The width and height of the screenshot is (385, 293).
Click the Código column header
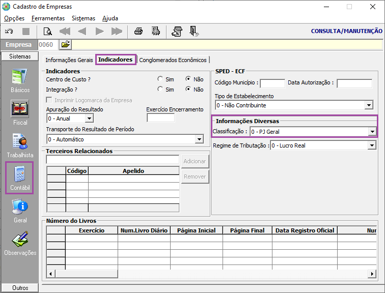(77, 171)
